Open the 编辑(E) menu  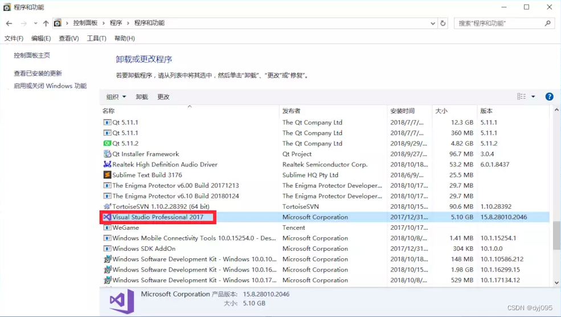pos(41,38)
